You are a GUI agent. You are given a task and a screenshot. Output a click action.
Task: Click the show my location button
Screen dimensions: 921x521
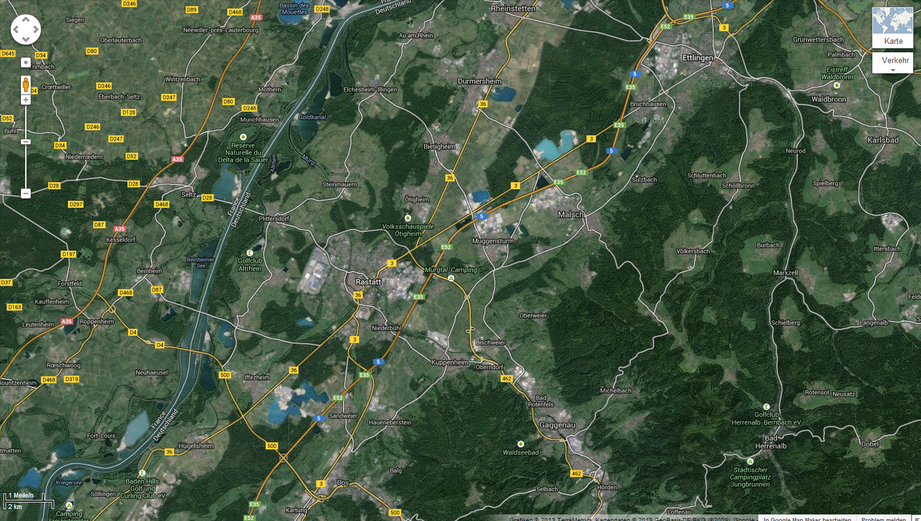pos(25,62)
